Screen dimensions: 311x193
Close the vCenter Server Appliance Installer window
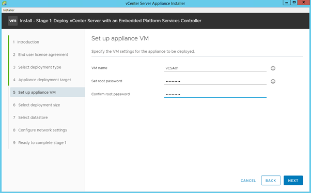click(303, 3)
